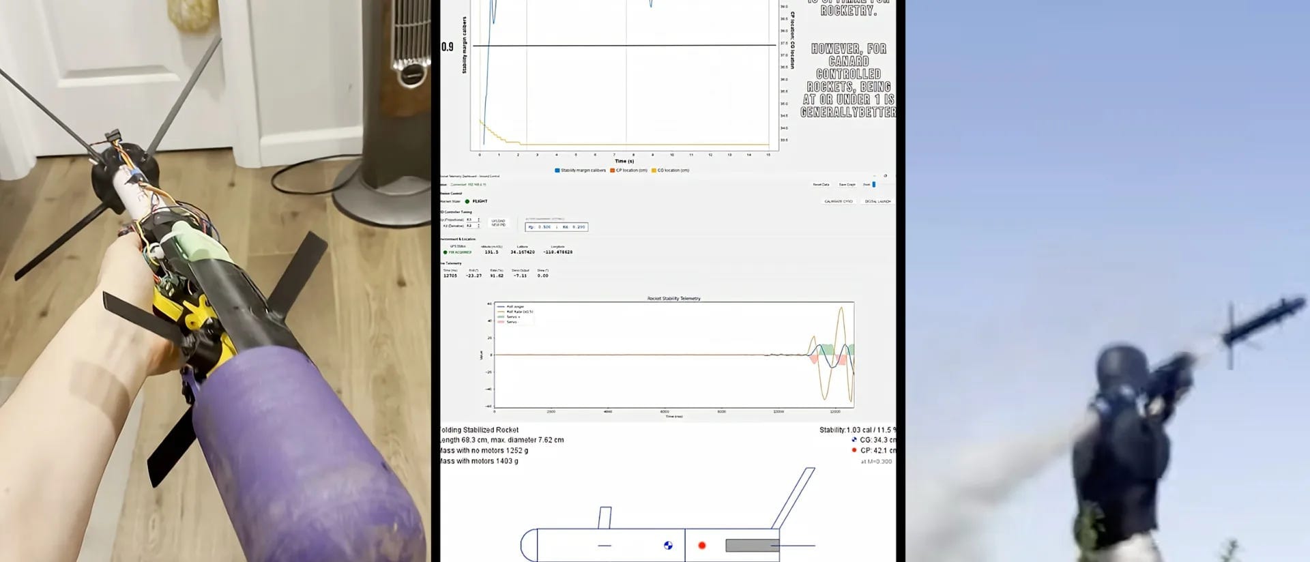Click the Digital Launch button
Viewport: 1310px width, 562px height.
point(877,201)
